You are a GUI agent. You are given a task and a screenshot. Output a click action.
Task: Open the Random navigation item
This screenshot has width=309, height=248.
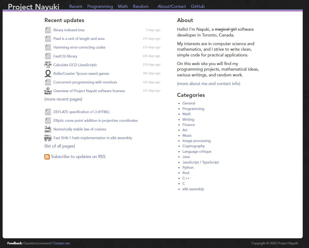tap(140, 6)
